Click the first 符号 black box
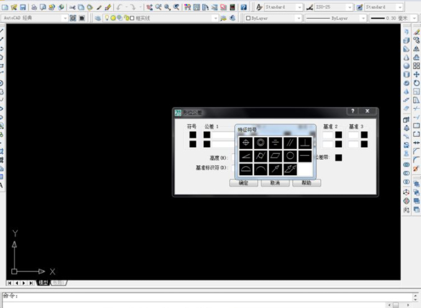This screenshot has width=421, height=308. (193, 134)
